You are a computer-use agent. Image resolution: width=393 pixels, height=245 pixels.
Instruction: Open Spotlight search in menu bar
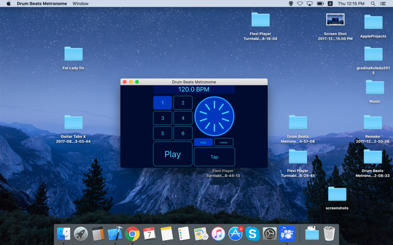pyautogui.click(x=373, y=4)
